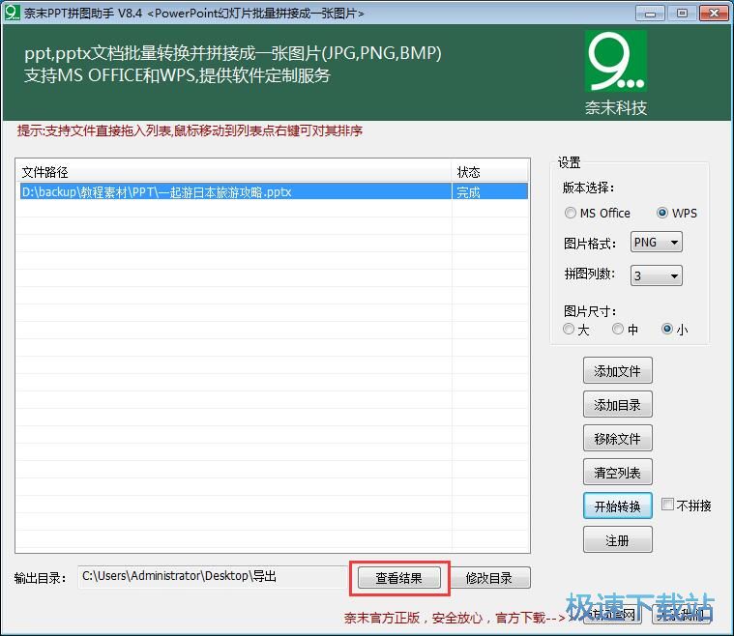The height and width of the screenshot is (636, 734).
Task: Maximize the window
Action: [682, 14]
